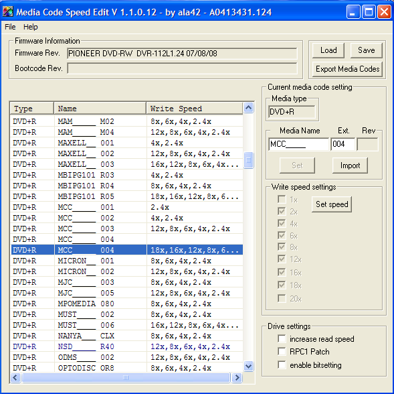The height and width of the screenshot is (394, 394).
Task: Sort by the Type column header
Action: [x=32, y=109]
